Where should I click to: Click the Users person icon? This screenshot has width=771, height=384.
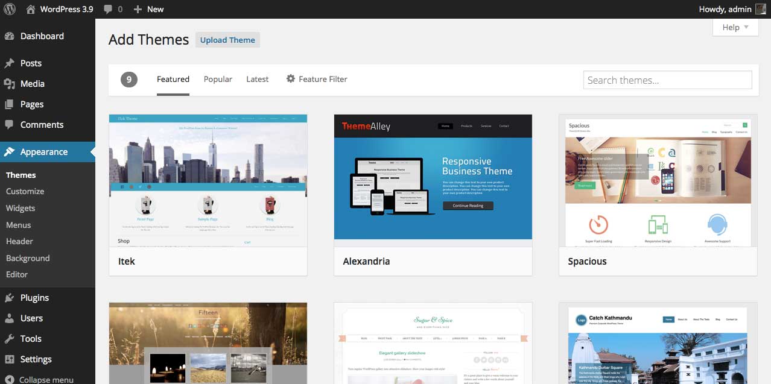point(10,318)
